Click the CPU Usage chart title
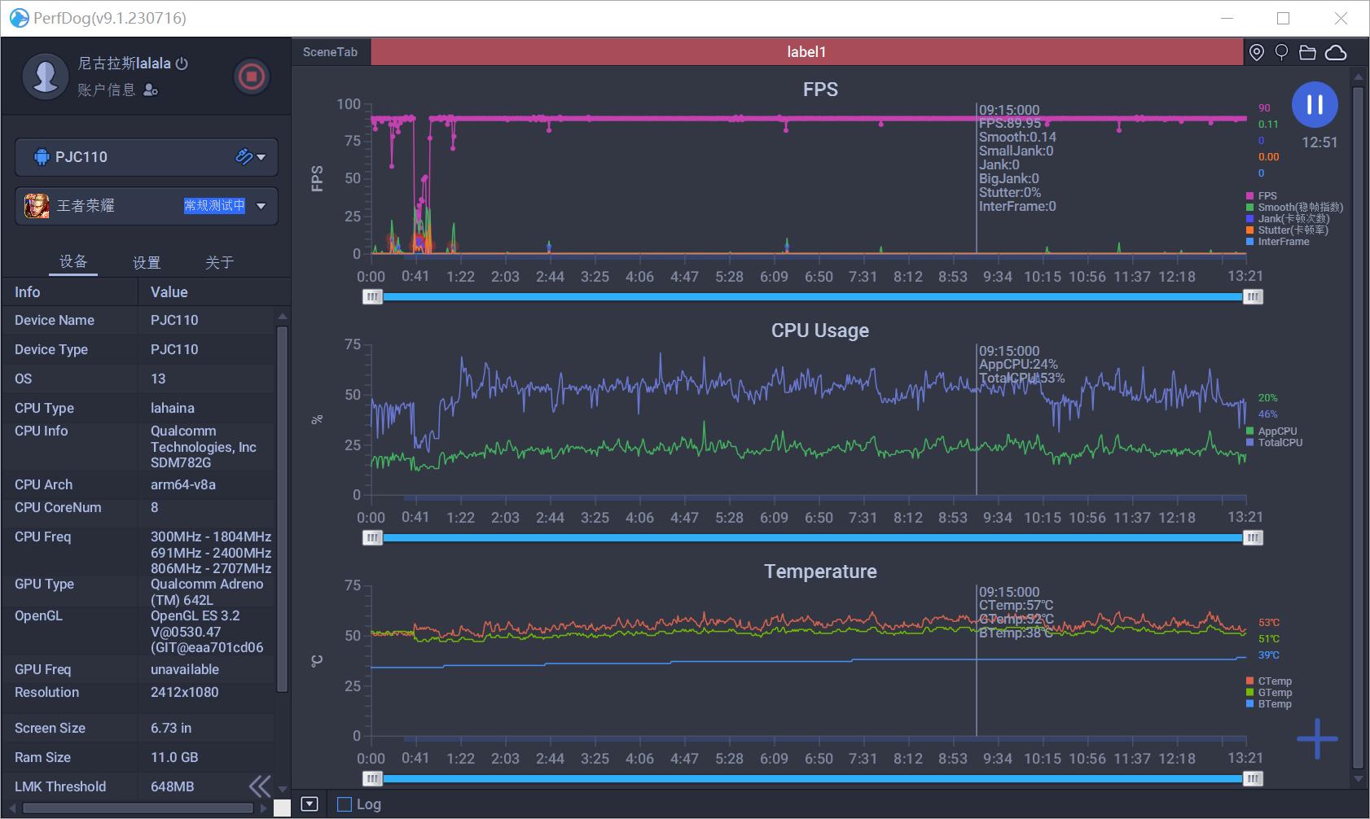 [x=820, y=331]
